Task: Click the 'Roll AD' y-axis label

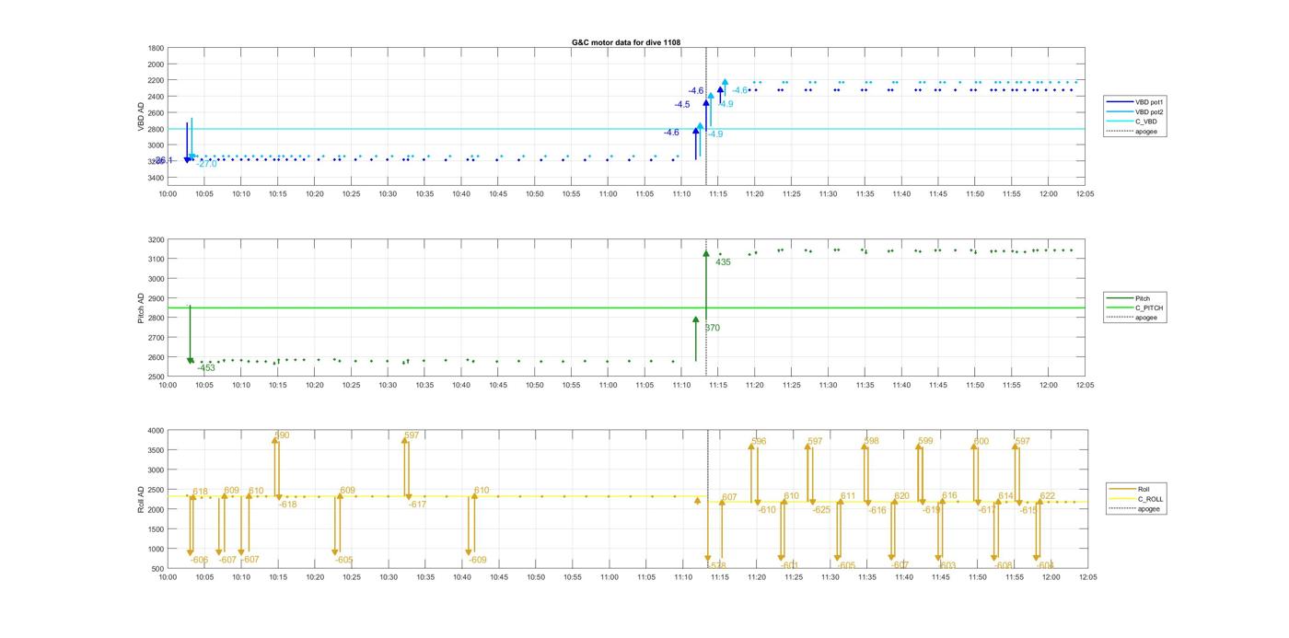Action: click(141, 499)
